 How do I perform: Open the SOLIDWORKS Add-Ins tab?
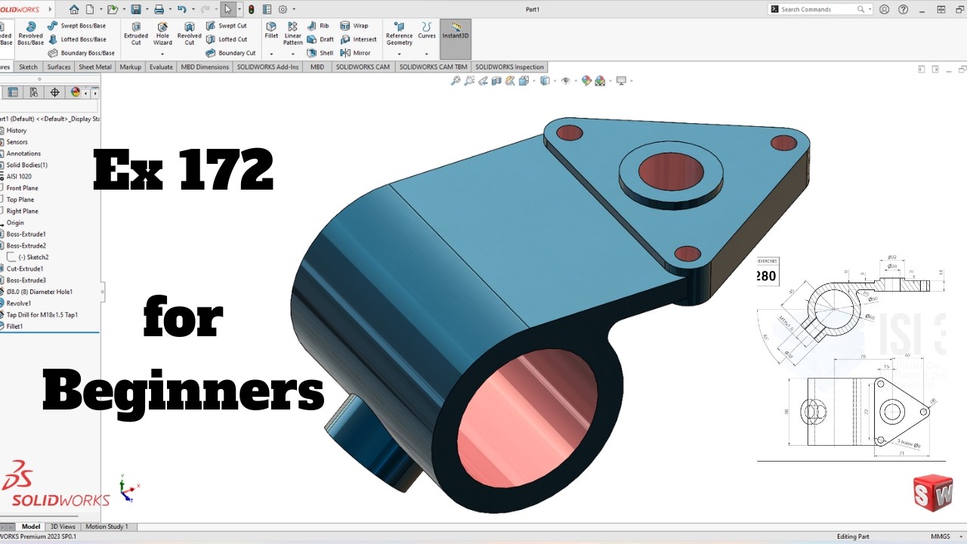pyautogui.click(x=268, y=66)
